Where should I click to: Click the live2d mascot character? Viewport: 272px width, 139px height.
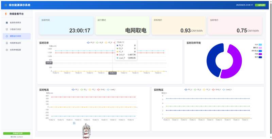point(86,131)
